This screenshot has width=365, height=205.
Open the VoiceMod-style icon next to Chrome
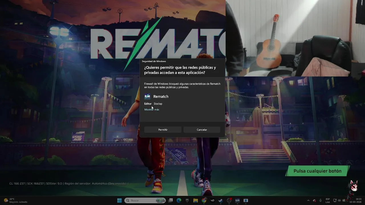[x=212, y=200]
